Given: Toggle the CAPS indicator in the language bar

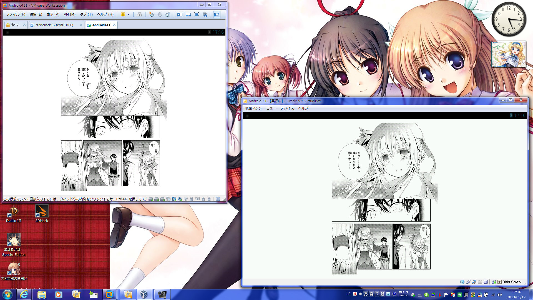Looking at the screenshot, I should click(x=401, y=292).
